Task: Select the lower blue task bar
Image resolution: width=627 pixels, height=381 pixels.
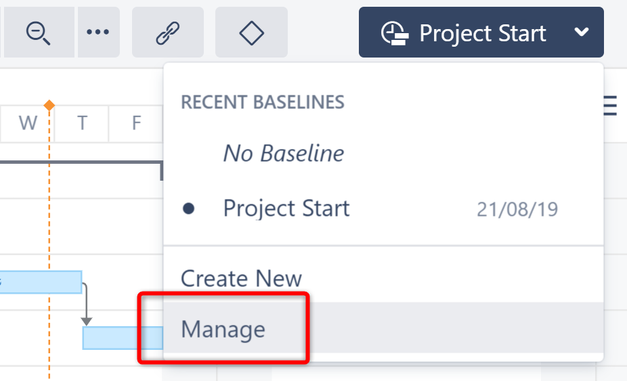Action: coord(122,338)
